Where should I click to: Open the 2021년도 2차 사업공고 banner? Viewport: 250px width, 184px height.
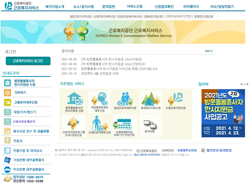[x=223, y=113]
